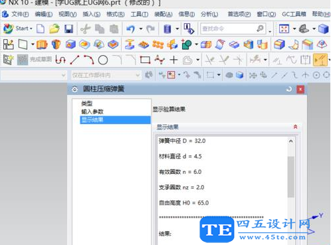Select 类型 in the spring dialog list
The width and height of the screenshot is (331, 245).
pyautogui.click(x=87, y=103)
